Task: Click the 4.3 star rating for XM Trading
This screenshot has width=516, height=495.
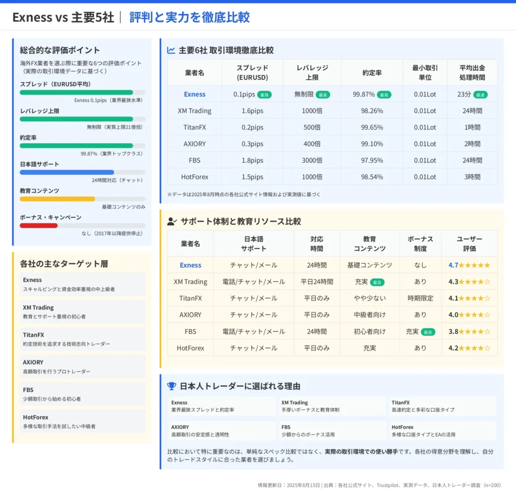Action: tap(469, 282)
